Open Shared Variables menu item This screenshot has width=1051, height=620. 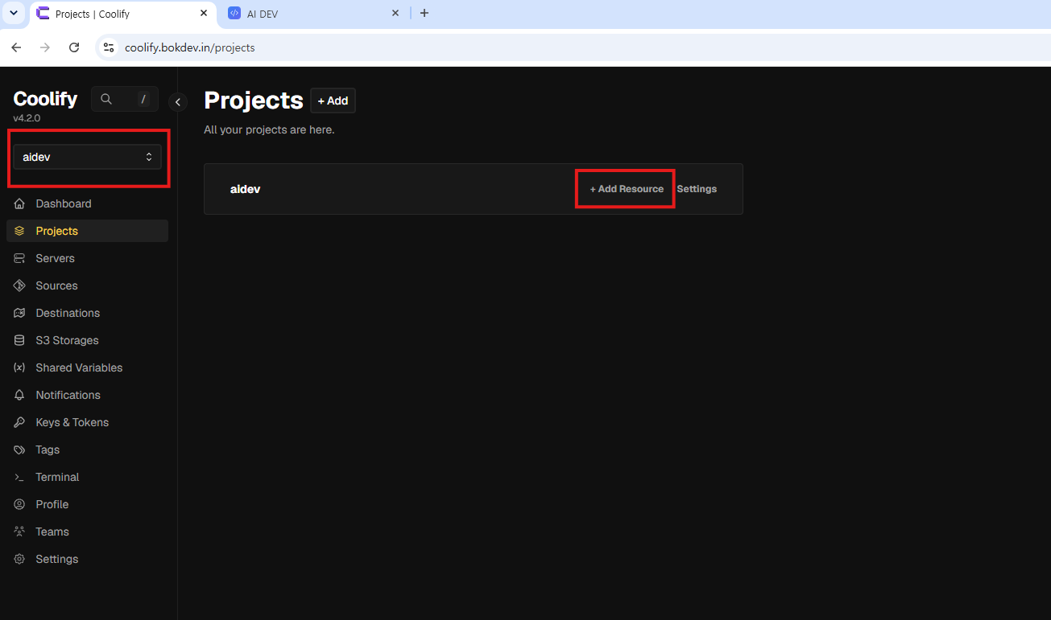click(87, 367)
